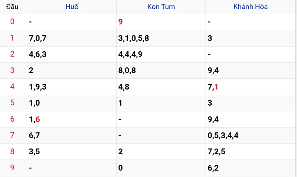Click the Khánh Hòa cell showing 7,2,5
The image size is (297, 177).
[216, 152]
